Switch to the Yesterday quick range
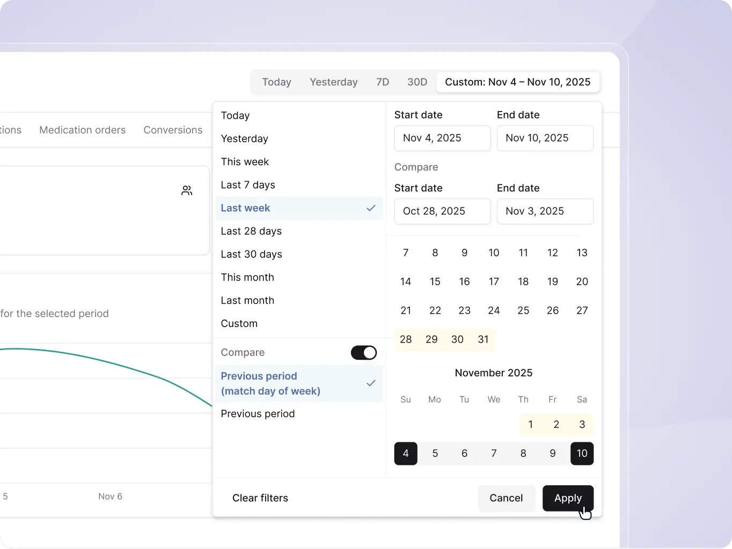The width and height of the screenshot is (732, 549). tap(333, 82)
